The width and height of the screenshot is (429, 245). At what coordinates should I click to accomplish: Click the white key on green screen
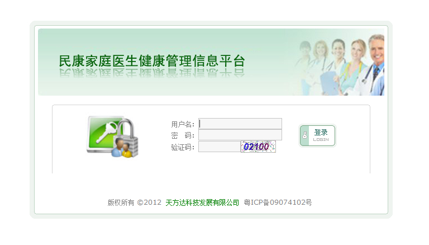tap(106, 133)
